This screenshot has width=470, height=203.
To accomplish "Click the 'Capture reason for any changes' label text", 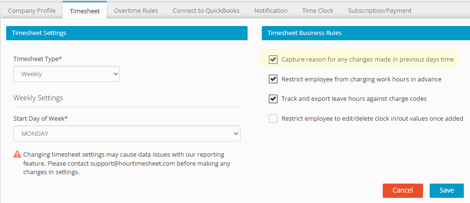I will pyautogui.click(x=368, y=60).
